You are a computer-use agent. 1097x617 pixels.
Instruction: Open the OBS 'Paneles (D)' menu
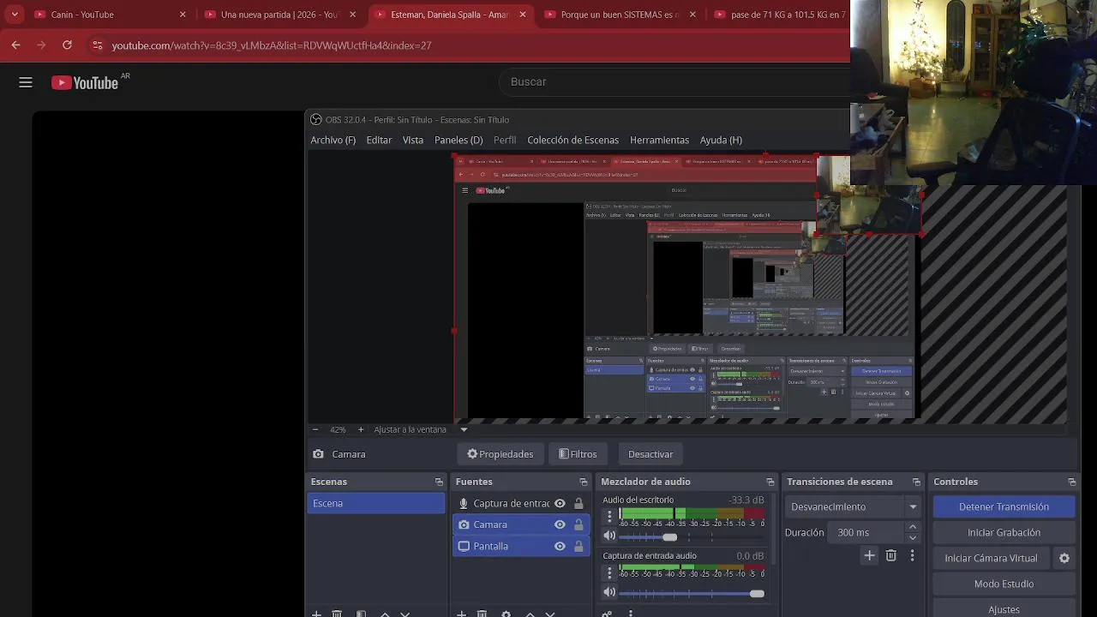[x=459, y=140]
